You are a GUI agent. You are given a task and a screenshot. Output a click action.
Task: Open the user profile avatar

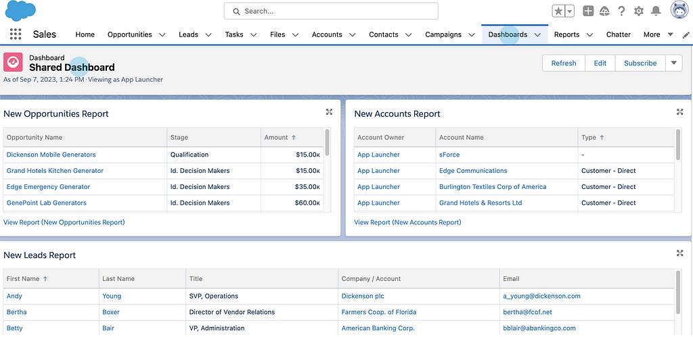(x=679, y=11)
